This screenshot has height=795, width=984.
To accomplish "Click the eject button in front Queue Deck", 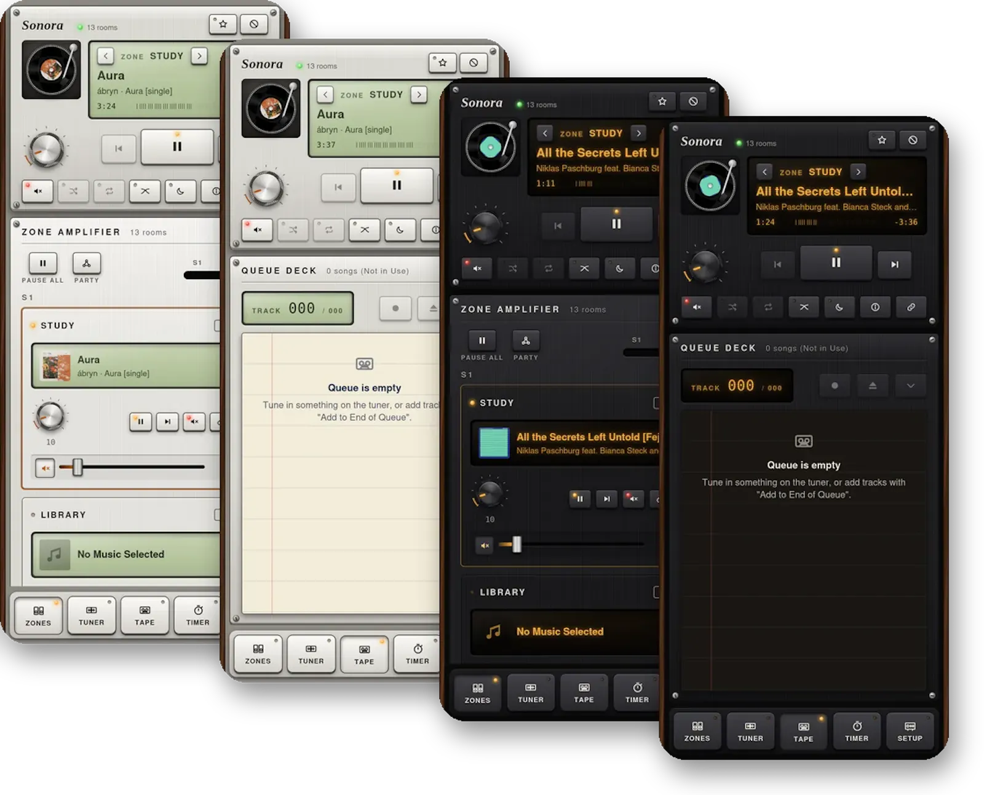I will (x=873, y=386).
